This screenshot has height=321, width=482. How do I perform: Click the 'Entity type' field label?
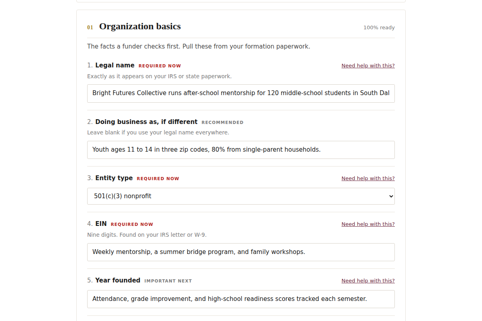[x=114, y=178]
